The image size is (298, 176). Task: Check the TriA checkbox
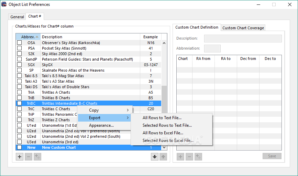tap(19, 92)
